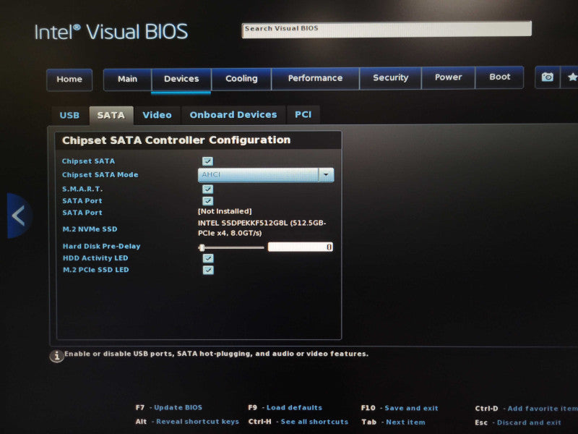Image resolution: width=578 pixels, height=434 pixels.
Task: Select the Devices tab
Action: pyautogui.click(x=181, y=79)
